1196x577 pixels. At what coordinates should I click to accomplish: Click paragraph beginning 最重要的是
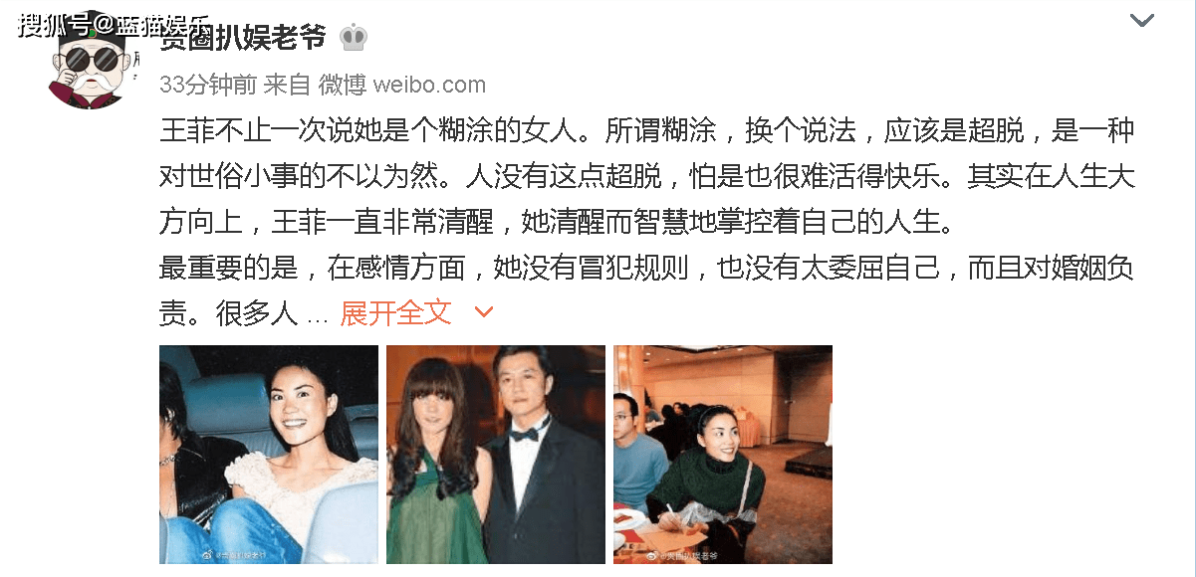647,289
